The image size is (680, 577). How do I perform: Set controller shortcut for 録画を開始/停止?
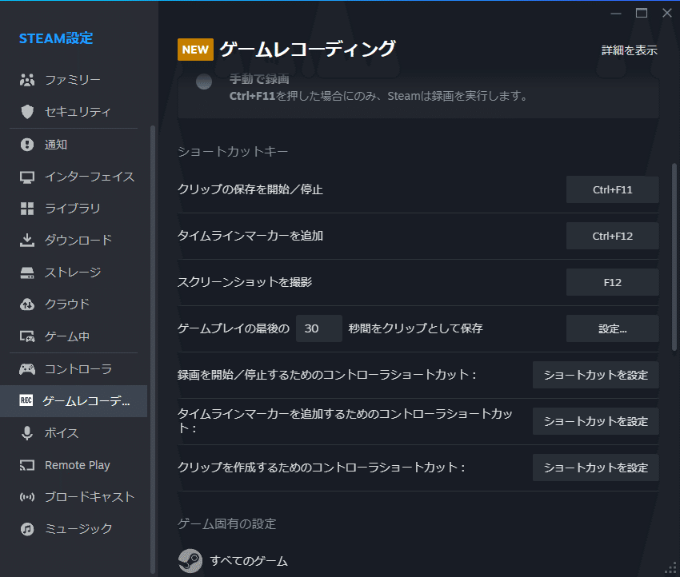pos(595,375)
